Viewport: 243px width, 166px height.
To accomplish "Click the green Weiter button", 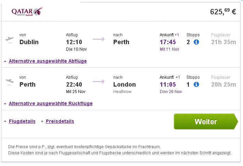I will click(x=206, y=122).
